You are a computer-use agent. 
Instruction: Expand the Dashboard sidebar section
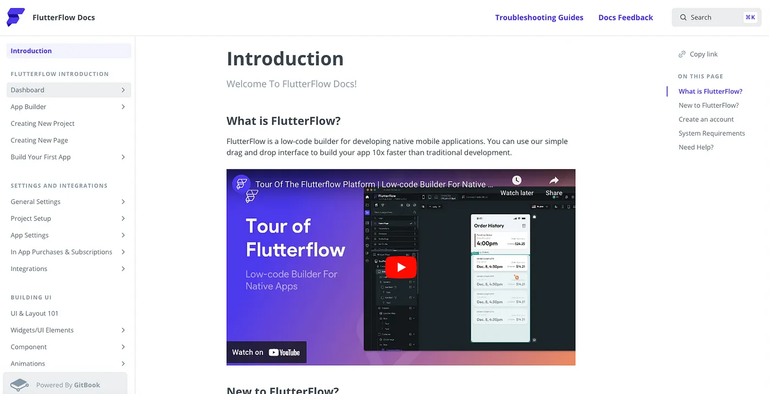tap(123, 90)
